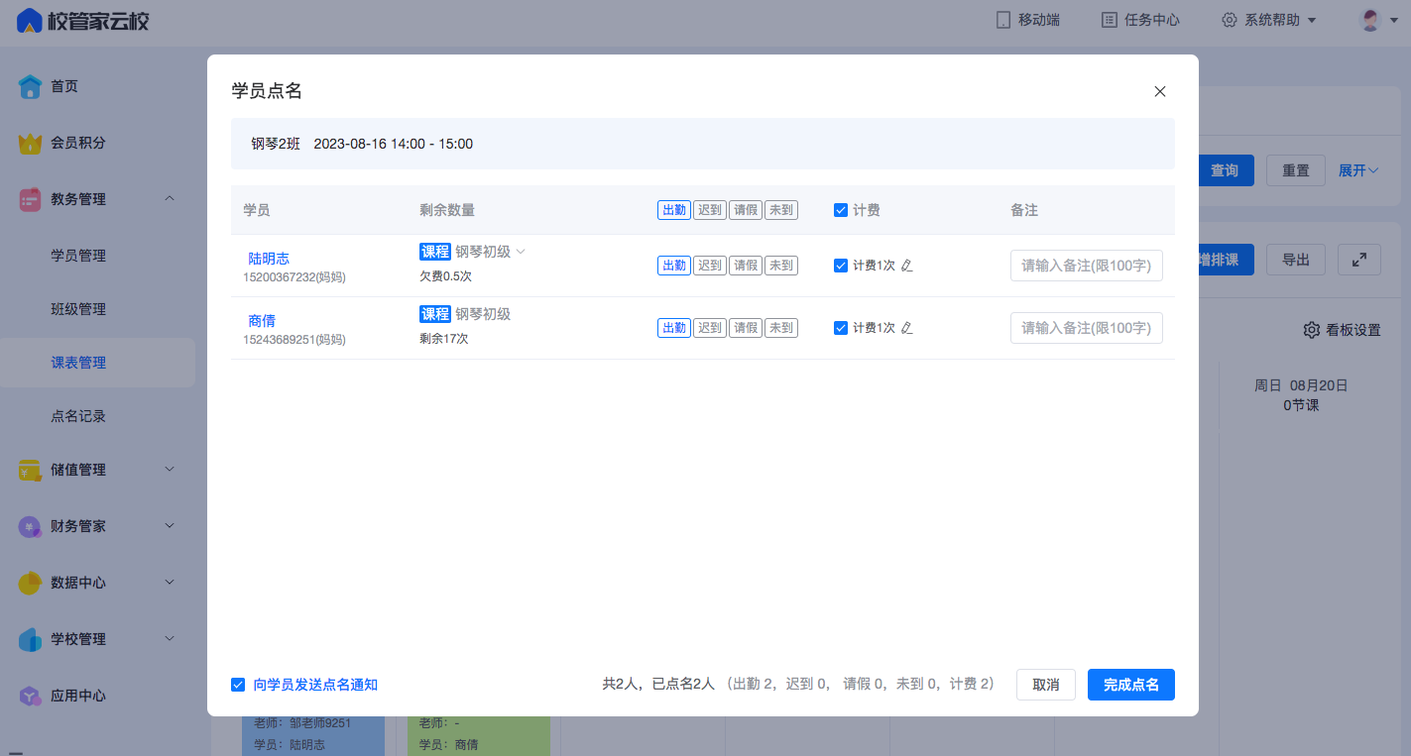
Task: Toggle 计费1次 checkbox for 陆明志
Action: pos(841,266)
